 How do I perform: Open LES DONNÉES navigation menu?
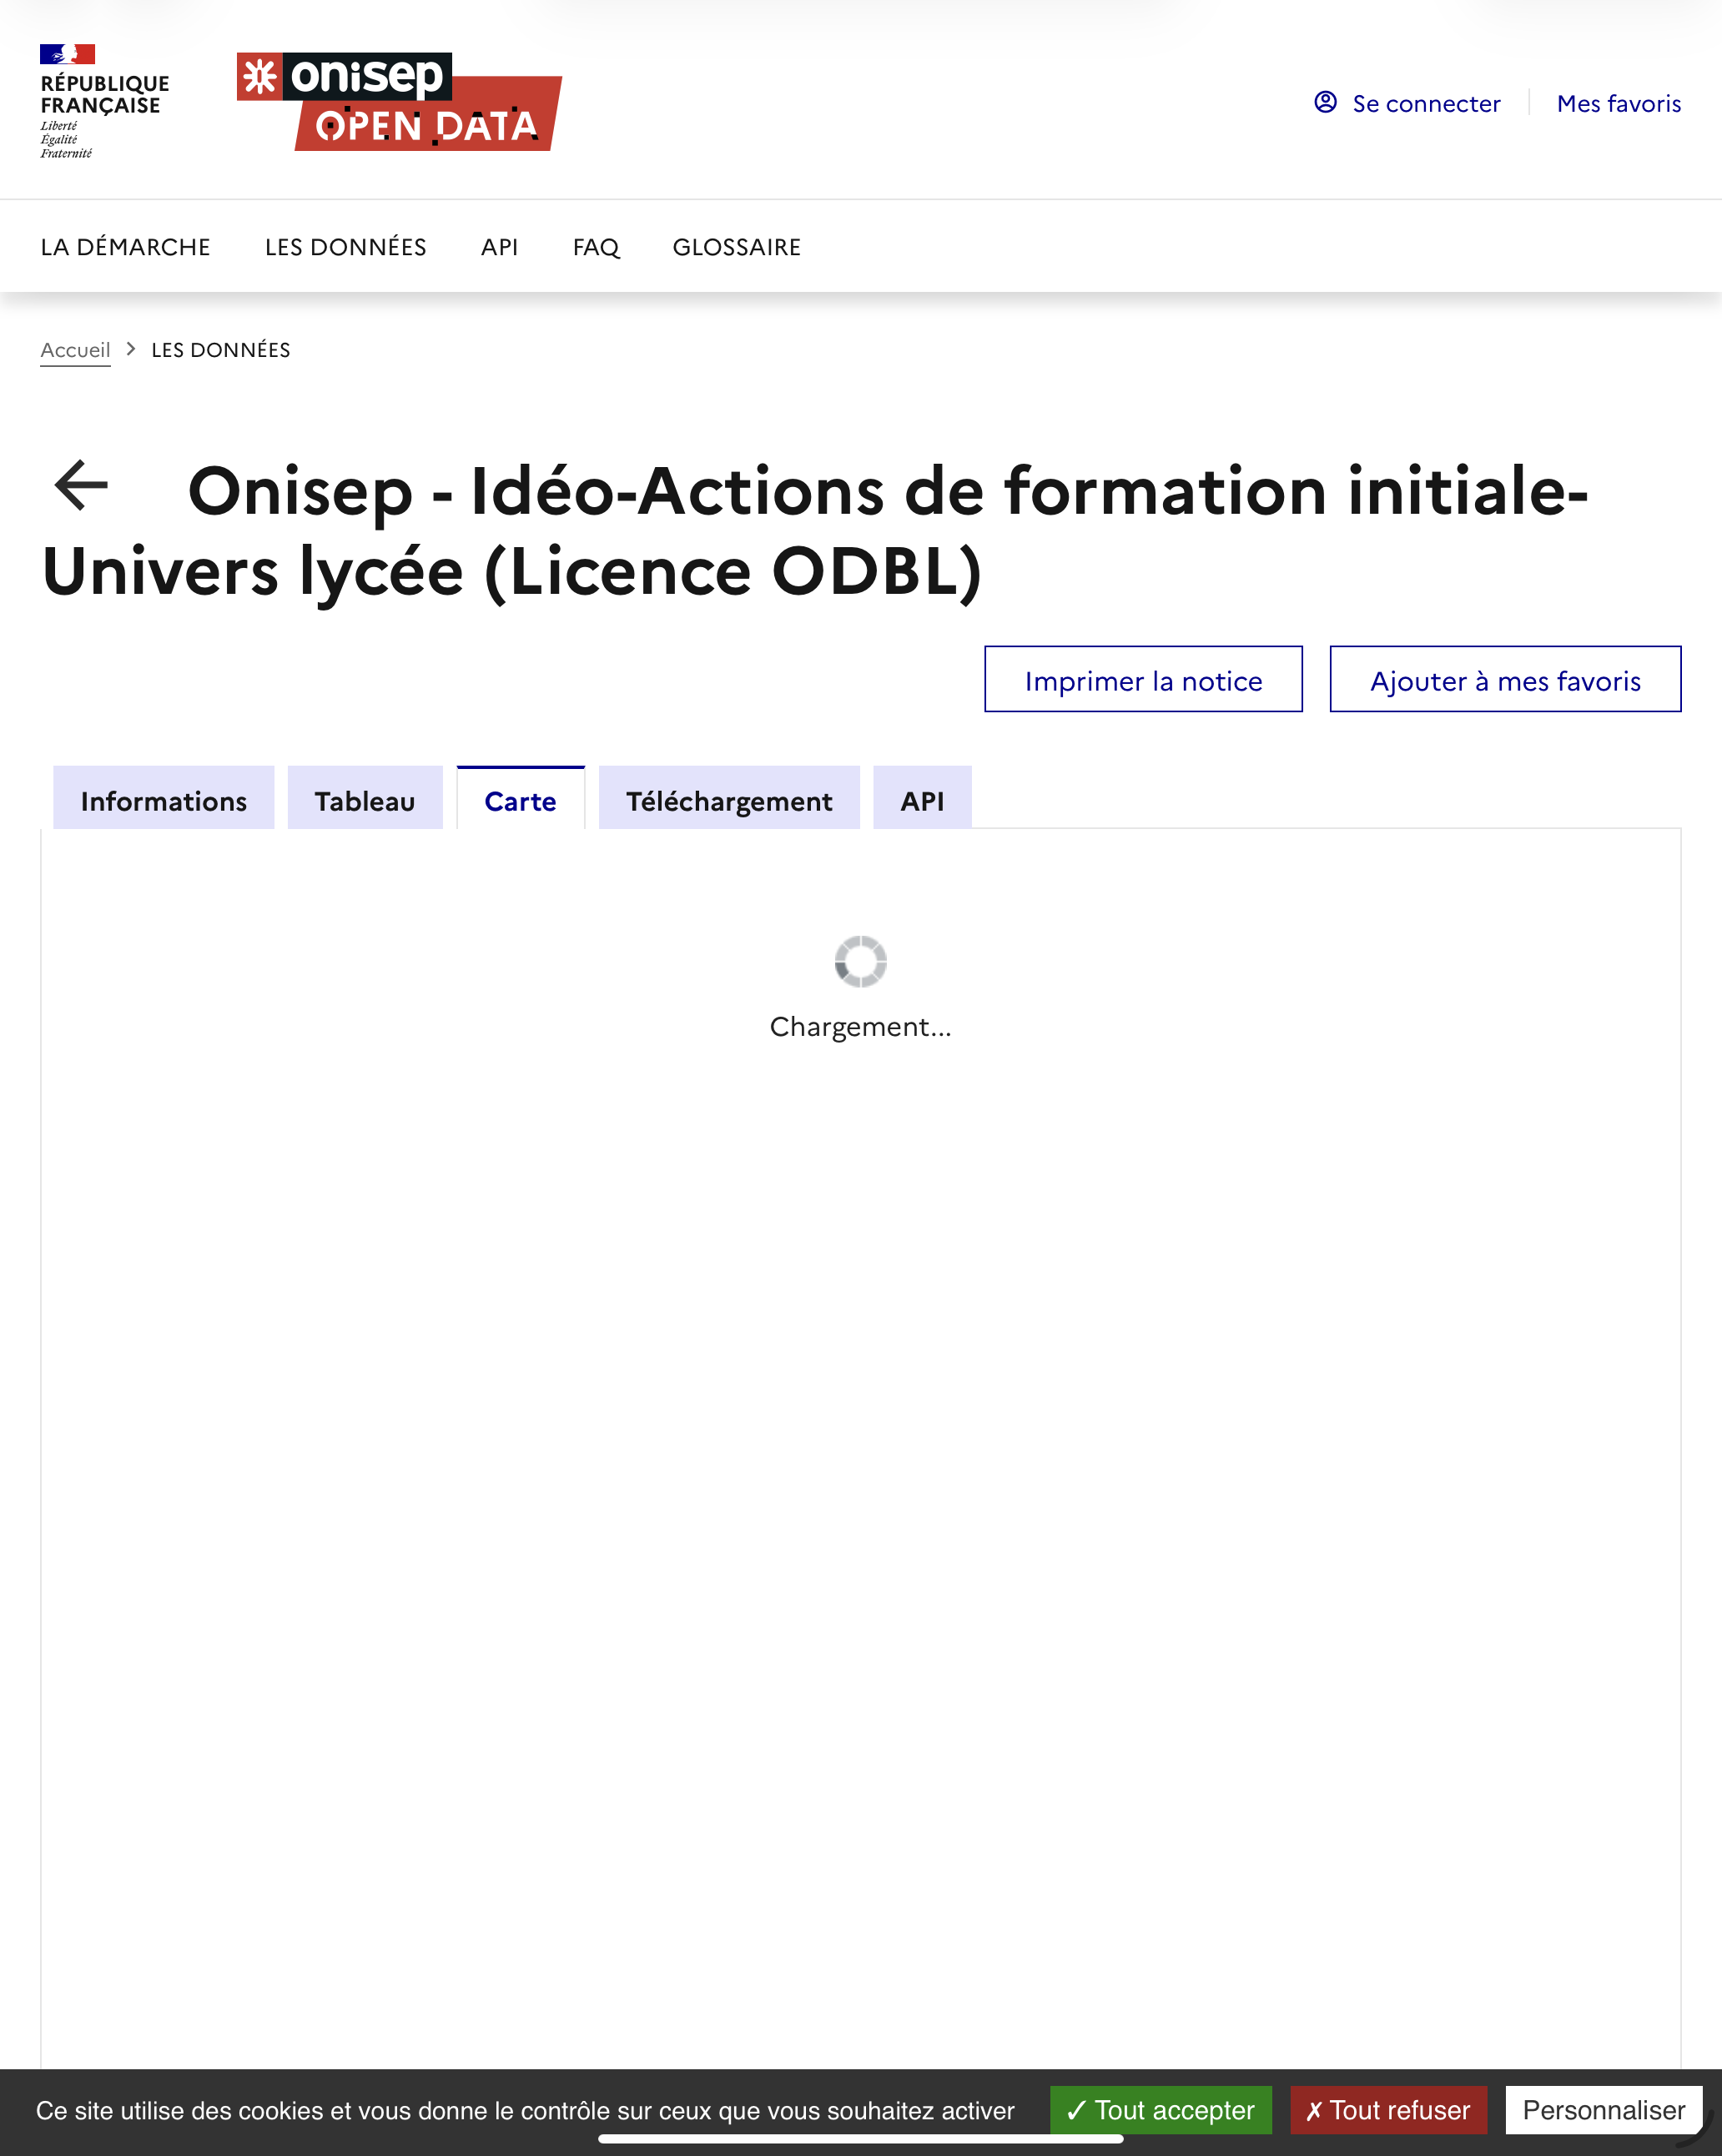click(345, 247)
